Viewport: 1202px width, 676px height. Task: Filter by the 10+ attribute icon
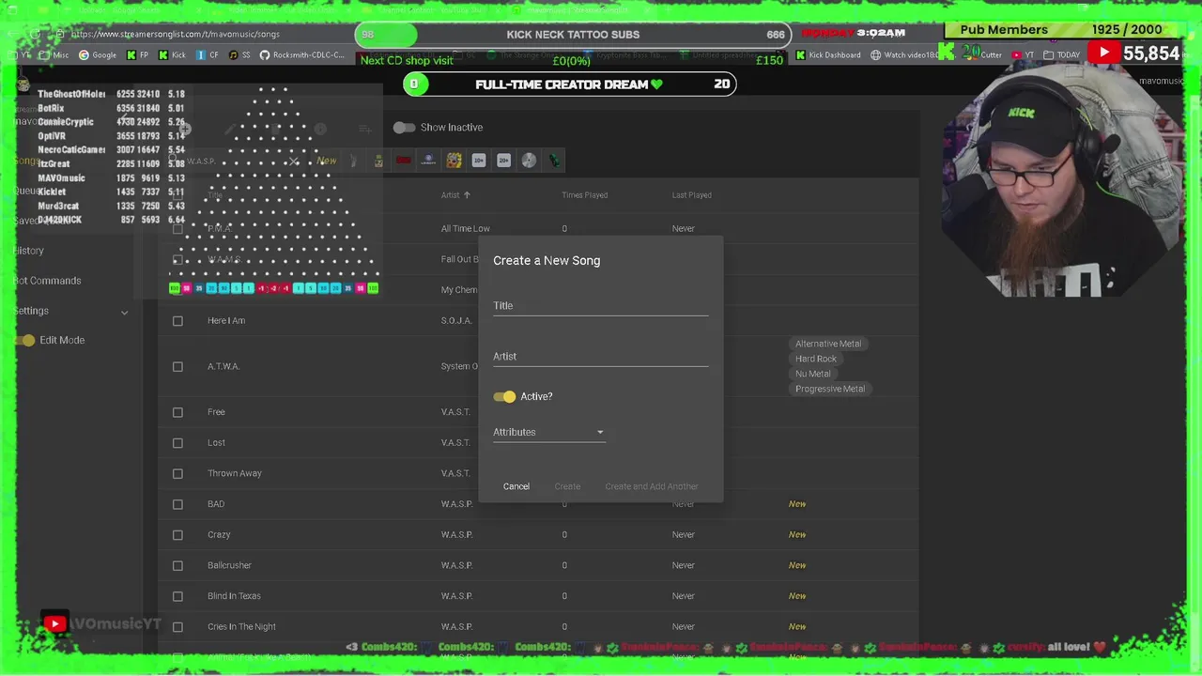(x=479, y=161)
